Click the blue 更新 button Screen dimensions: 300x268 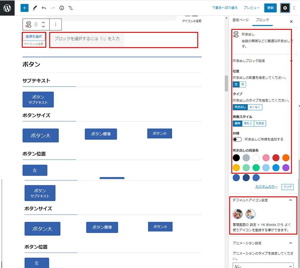coord(270,8)
